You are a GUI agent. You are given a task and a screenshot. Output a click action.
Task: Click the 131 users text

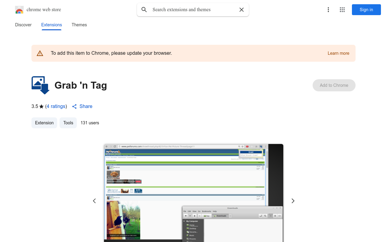90,123
